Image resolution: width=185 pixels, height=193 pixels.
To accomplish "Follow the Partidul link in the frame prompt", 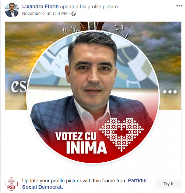I will point(137,180).
